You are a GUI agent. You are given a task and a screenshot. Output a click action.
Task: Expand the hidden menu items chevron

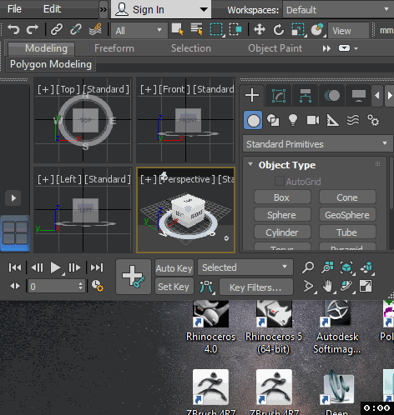[x=104, y=10]
